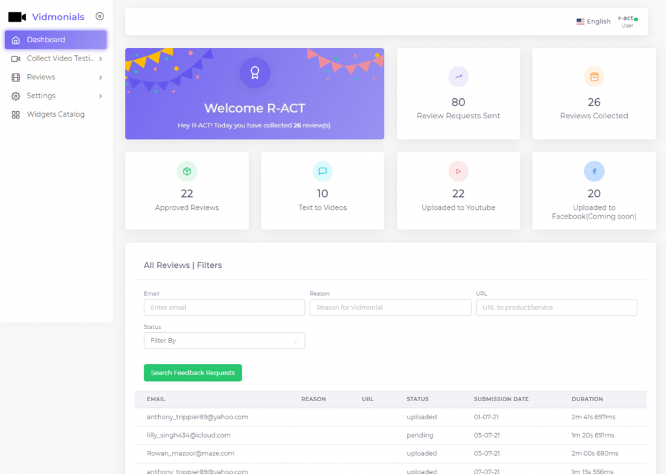This screenshot has height=474, width=666.
Task: Click the pending status cell
Action: point(420,436)
